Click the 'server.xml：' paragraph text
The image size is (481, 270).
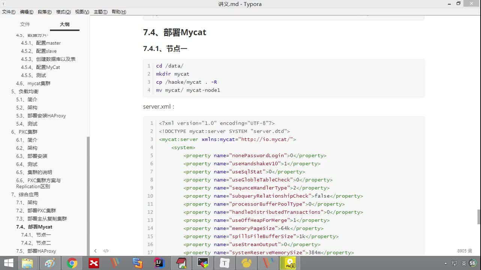pyautogui.click(x=159, y=107)
